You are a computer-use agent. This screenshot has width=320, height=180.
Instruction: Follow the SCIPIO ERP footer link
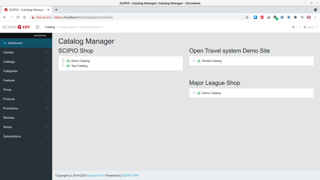[130, 176]
